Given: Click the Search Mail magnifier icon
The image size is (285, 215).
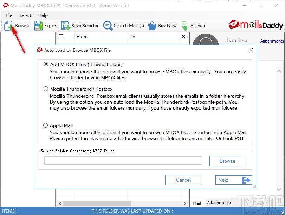Looking at the screenshot, I should click(x=108, y=25).
